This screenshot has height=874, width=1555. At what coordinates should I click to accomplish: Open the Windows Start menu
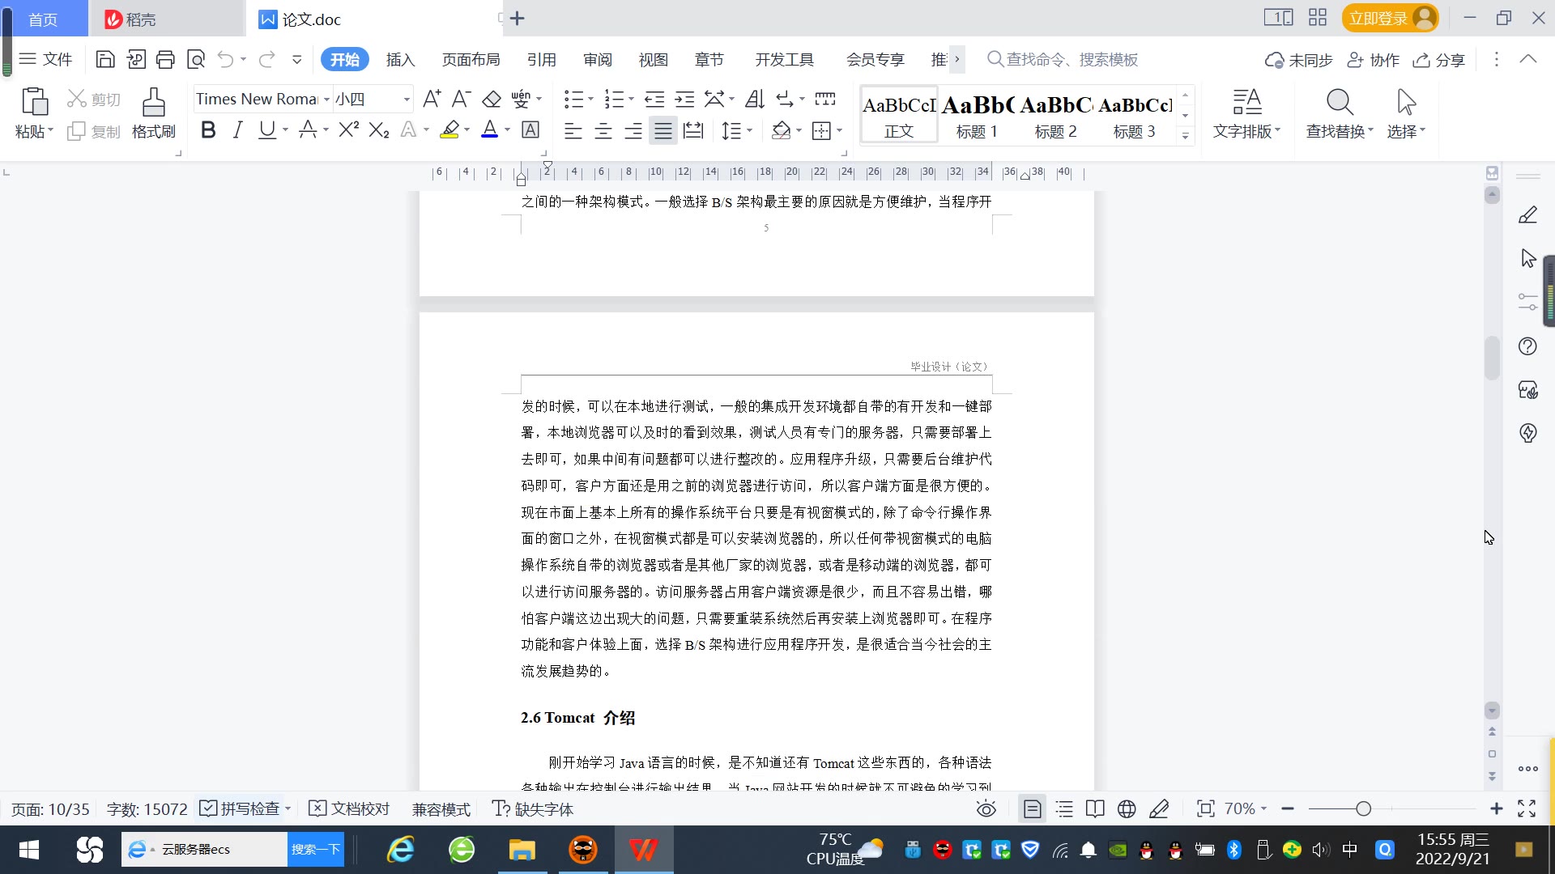pyautogui.click(x=29, y=850)
